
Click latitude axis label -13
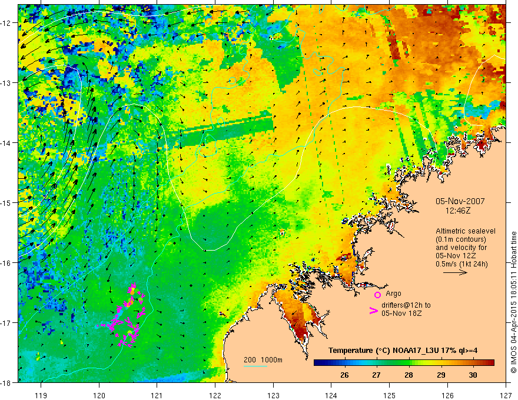tap(6, 83)
